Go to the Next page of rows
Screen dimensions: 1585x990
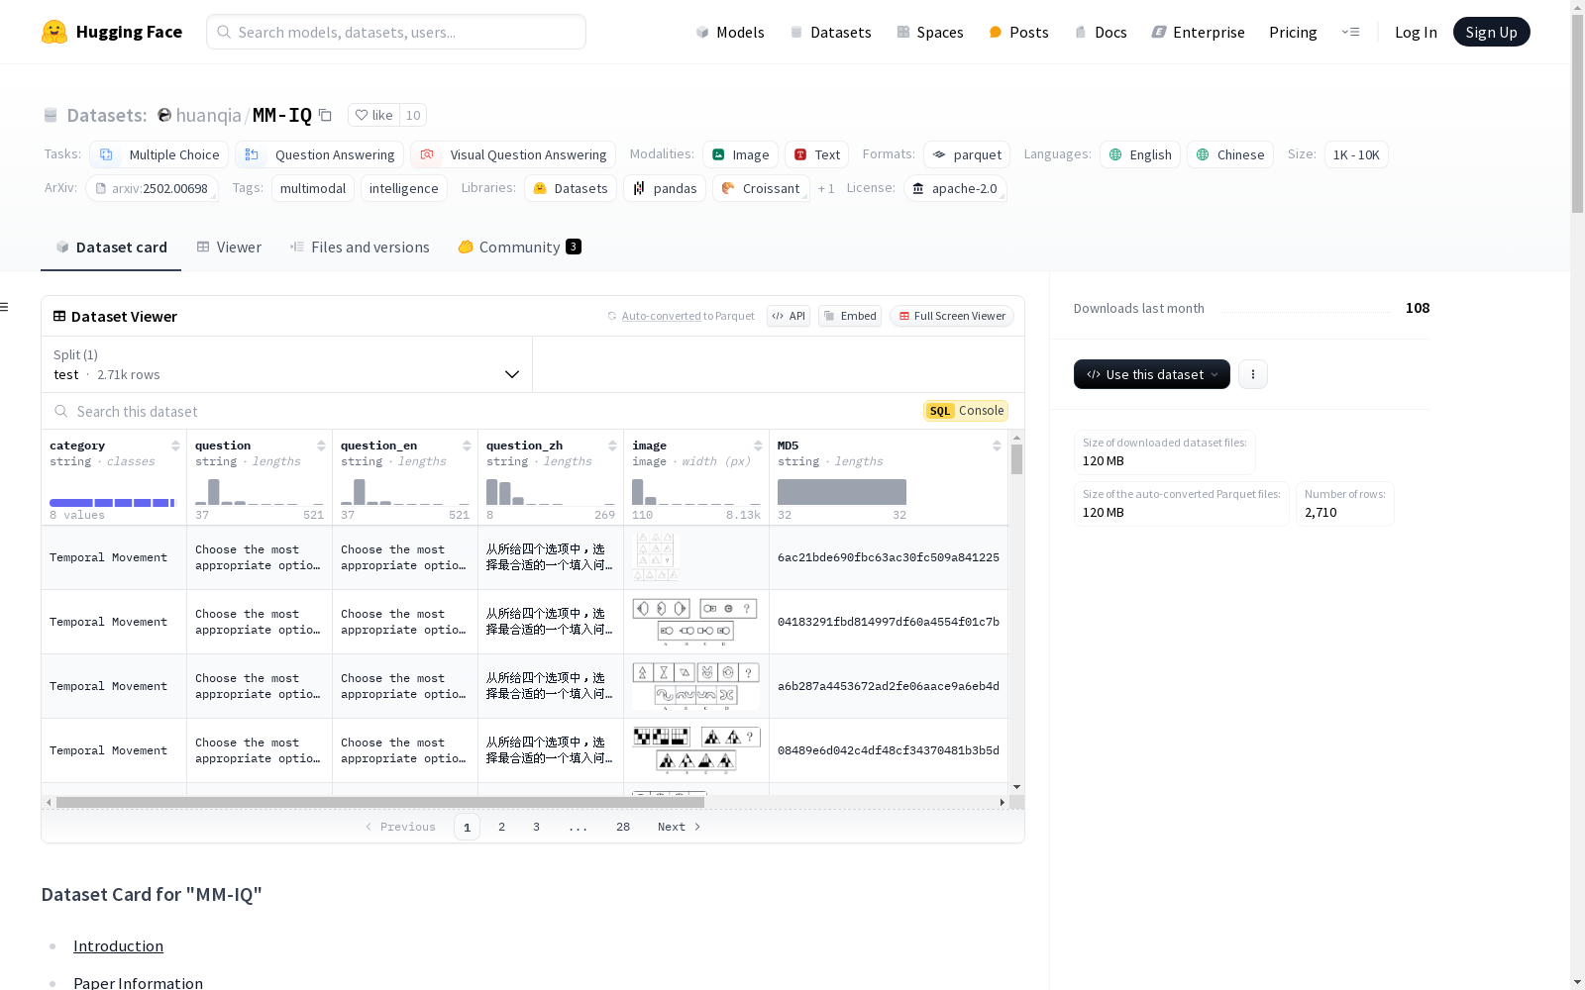[680, 827]
